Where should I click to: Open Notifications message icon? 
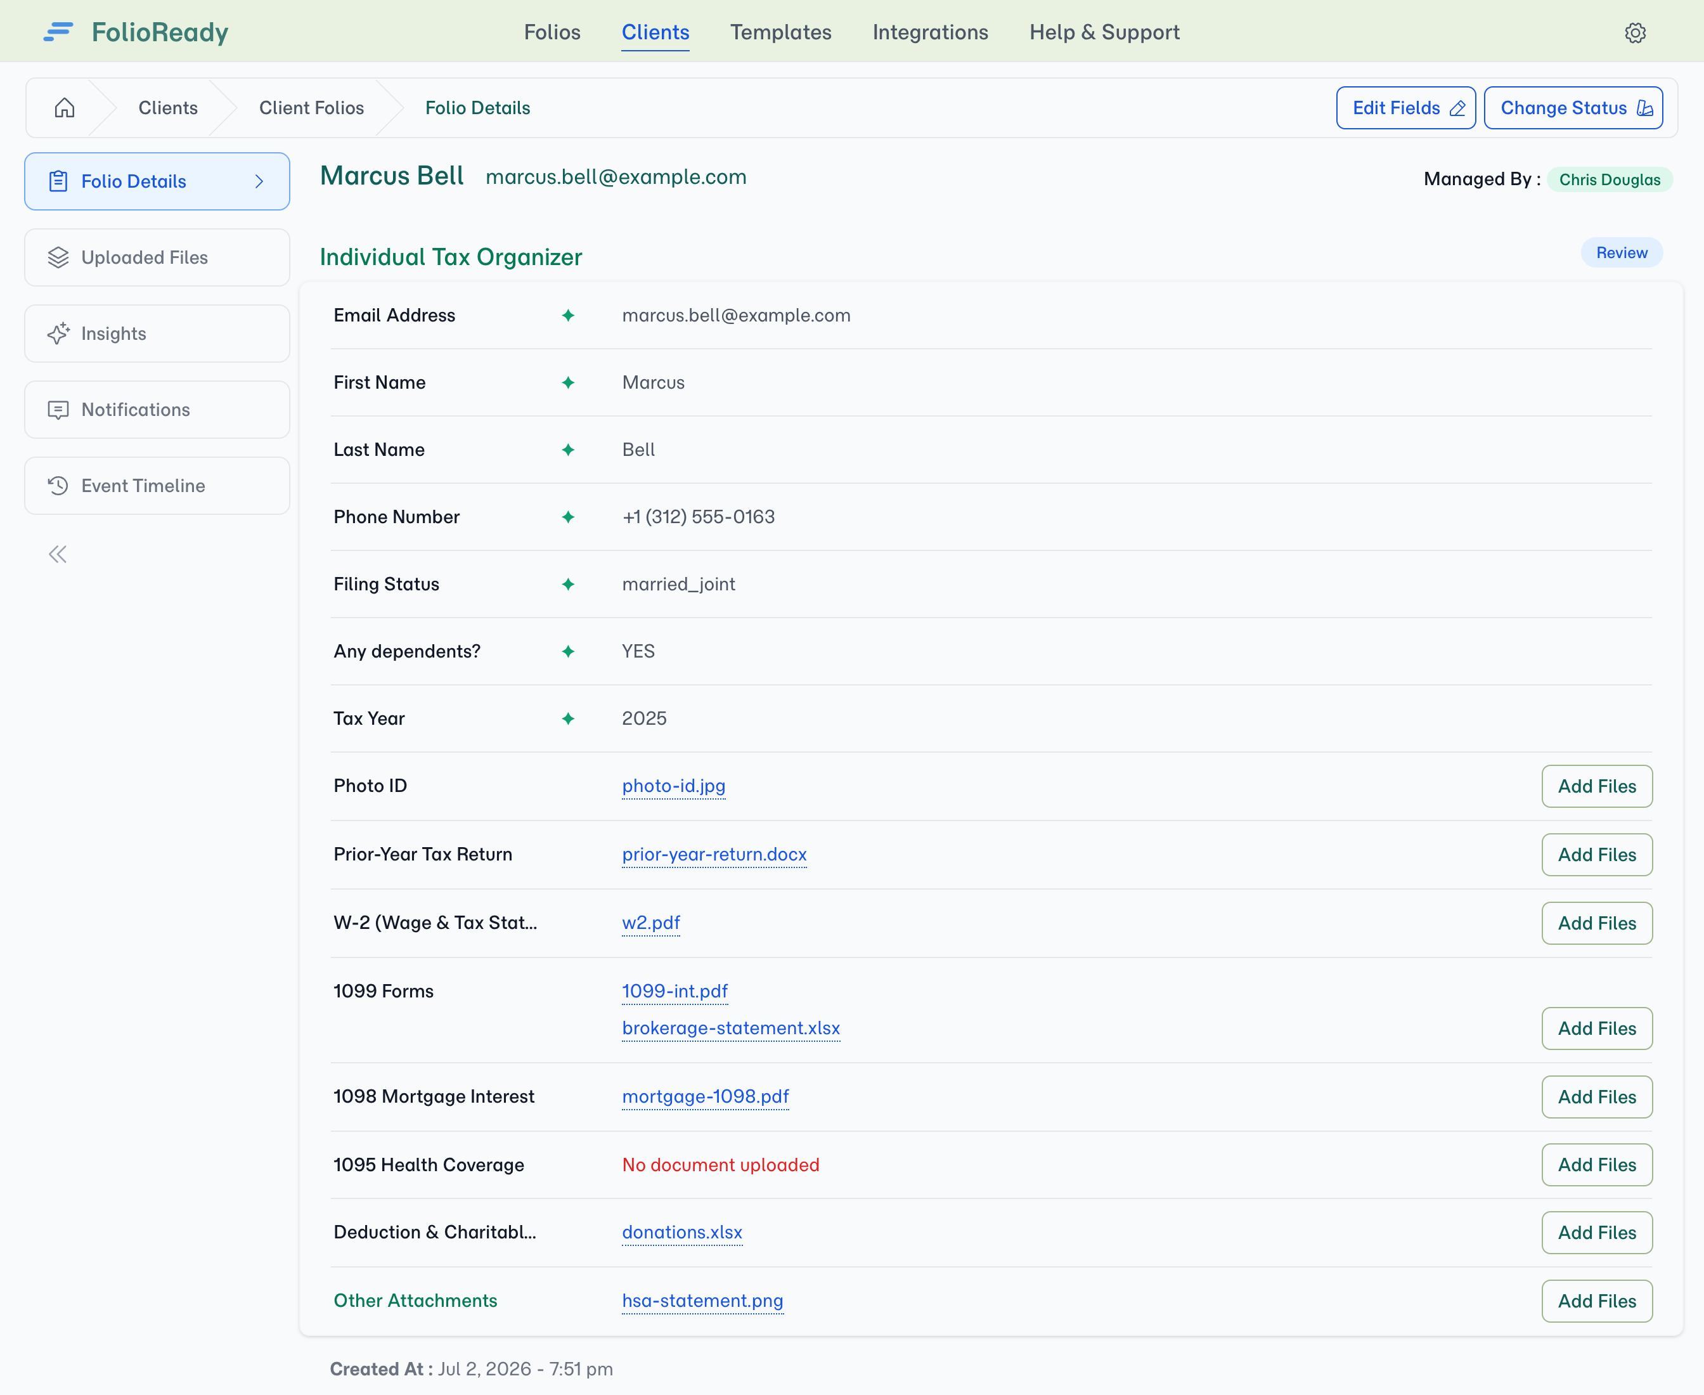[x=58, y=410]
